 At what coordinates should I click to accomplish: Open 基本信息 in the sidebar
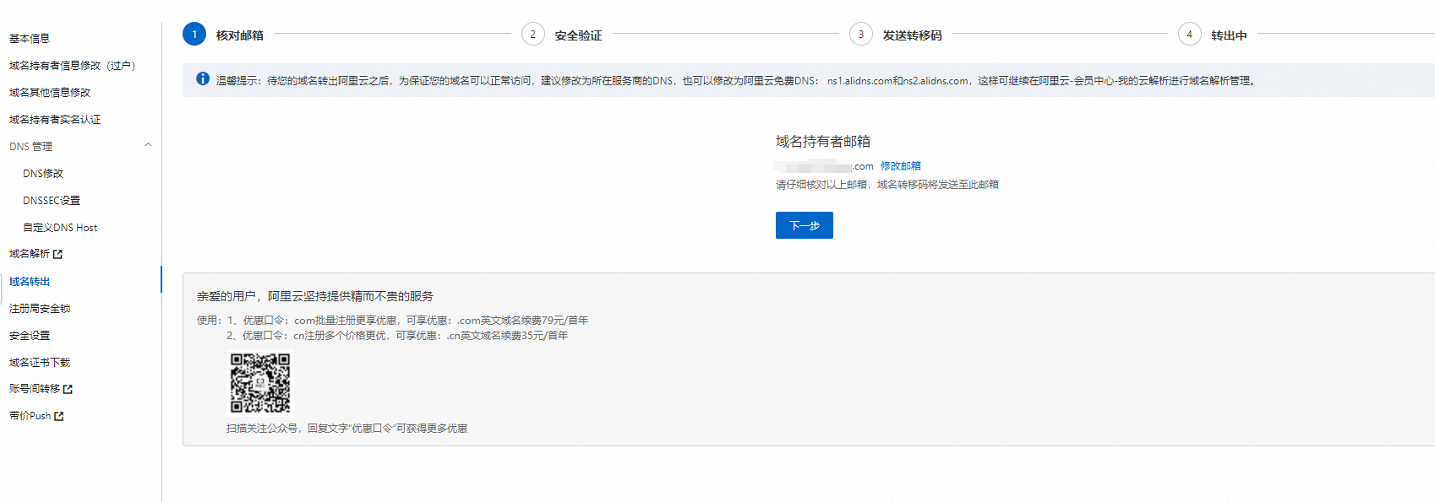30,39
